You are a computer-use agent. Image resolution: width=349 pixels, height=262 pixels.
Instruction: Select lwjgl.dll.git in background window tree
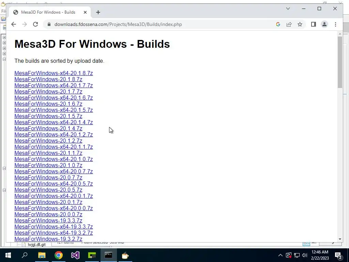point(37,244)
